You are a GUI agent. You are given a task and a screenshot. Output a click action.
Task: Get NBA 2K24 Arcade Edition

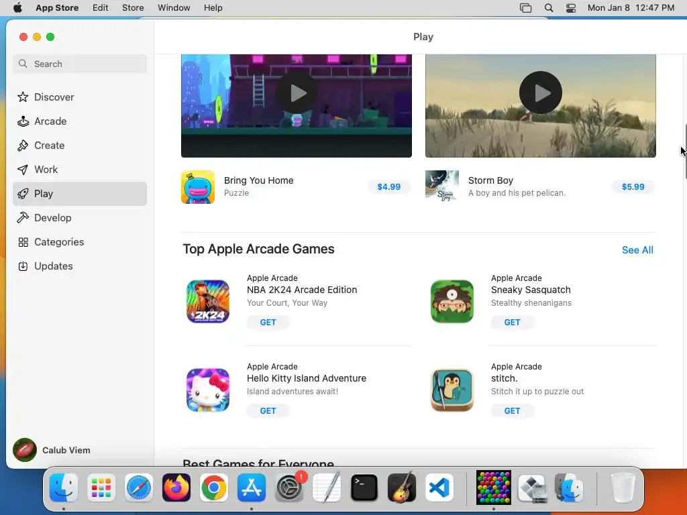pos(268,323)
